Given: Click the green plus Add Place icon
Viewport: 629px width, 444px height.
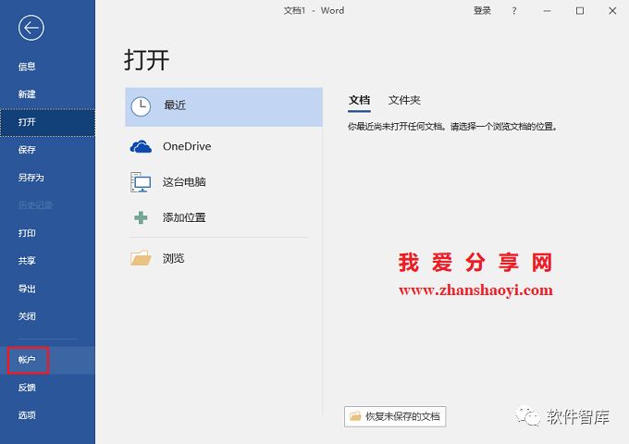Looking at the screenshot, I should click(x=141, y=217).
